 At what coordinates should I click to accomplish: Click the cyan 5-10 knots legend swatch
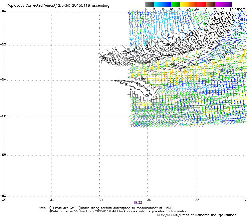click(x=158, y=4)
